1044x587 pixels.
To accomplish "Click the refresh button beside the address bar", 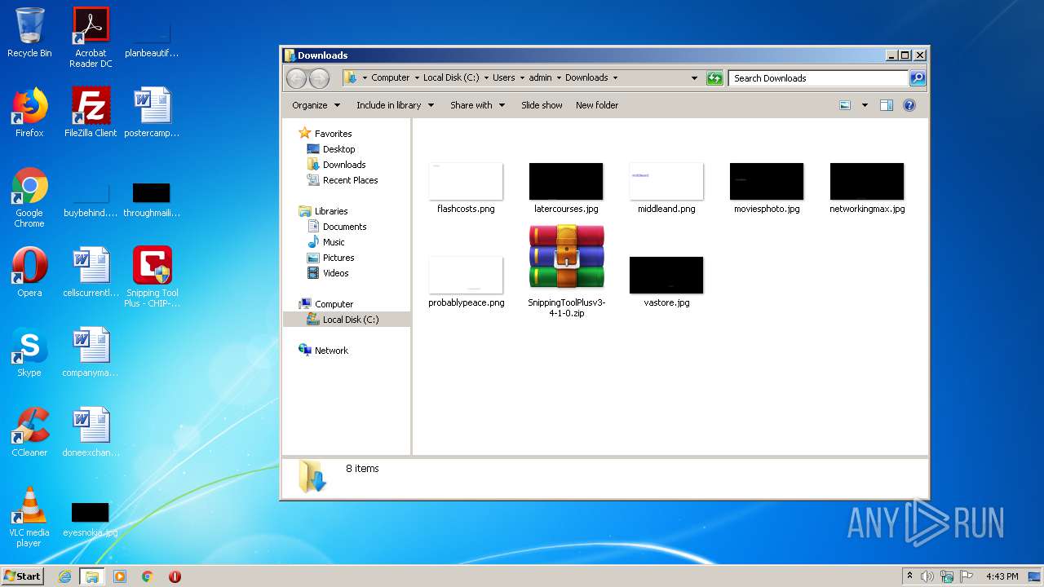I will pyautogui.click(x=714, y=78).
